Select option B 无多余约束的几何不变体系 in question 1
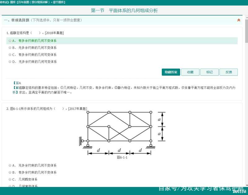This screenshot has width=248, height=195. point(10,48)
